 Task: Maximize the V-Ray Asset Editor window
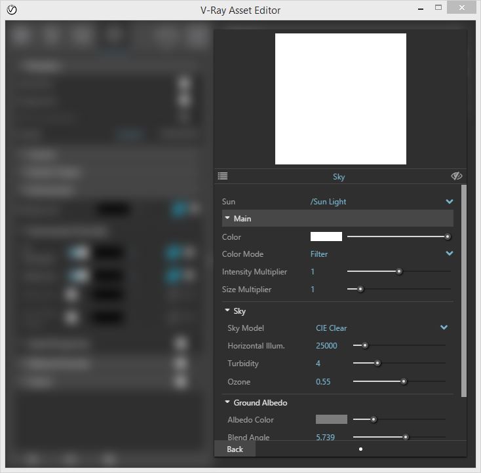438,7
